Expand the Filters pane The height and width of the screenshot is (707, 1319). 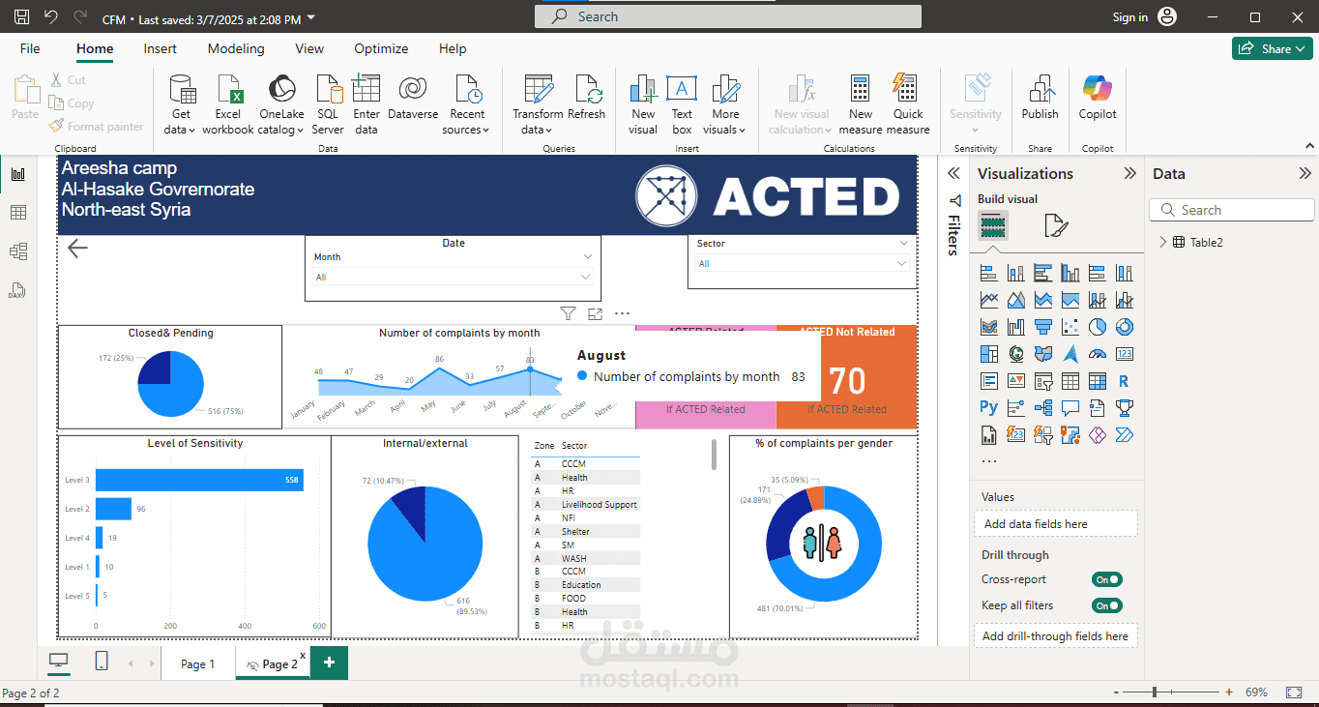pos(953,174)
